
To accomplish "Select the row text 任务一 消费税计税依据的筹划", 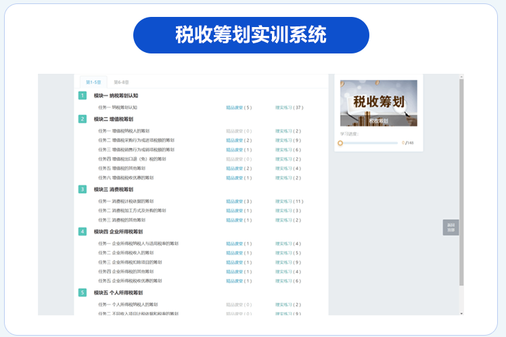I will pos(126,202).
